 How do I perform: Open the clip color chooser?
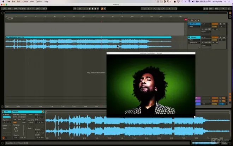(x=7, y=117)
